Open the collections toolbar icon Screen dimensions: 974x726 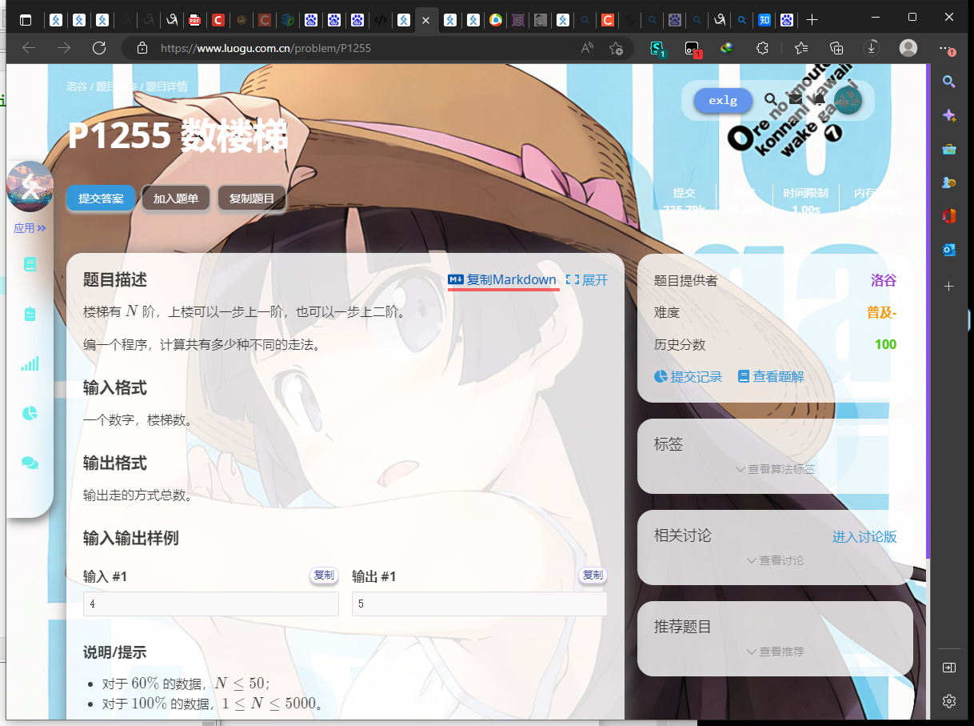point(836,48)
